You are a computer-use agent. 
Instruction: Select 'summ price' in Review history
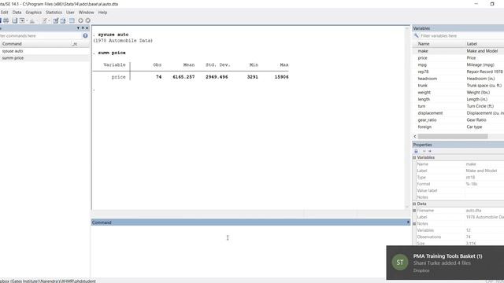pyautogui.click(x=45, y=58)
